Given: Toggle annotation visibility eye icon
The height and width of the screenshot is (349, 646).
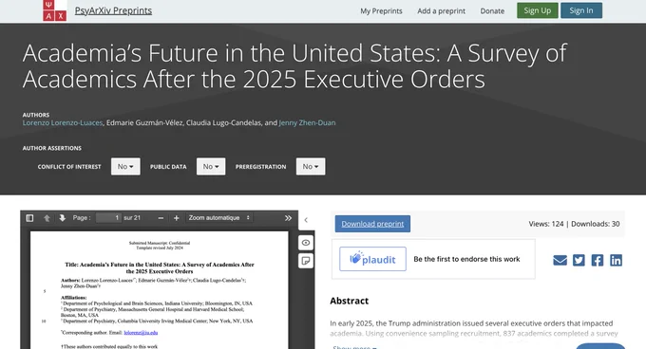Looking at the screenshot, I should [x=306, y=243].
